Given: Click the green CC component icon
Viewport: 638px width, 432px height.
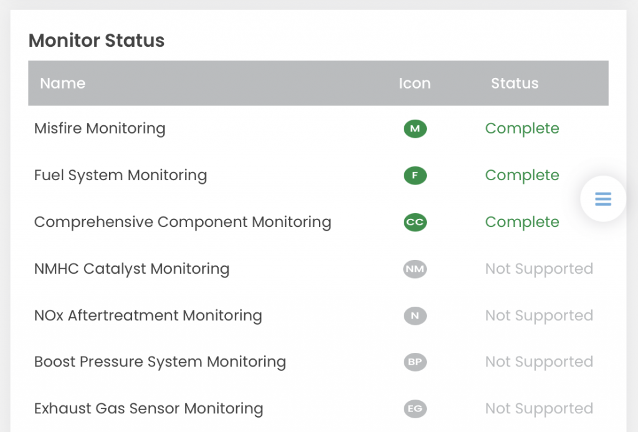Looking at the screenshot, I should (415, 223).
